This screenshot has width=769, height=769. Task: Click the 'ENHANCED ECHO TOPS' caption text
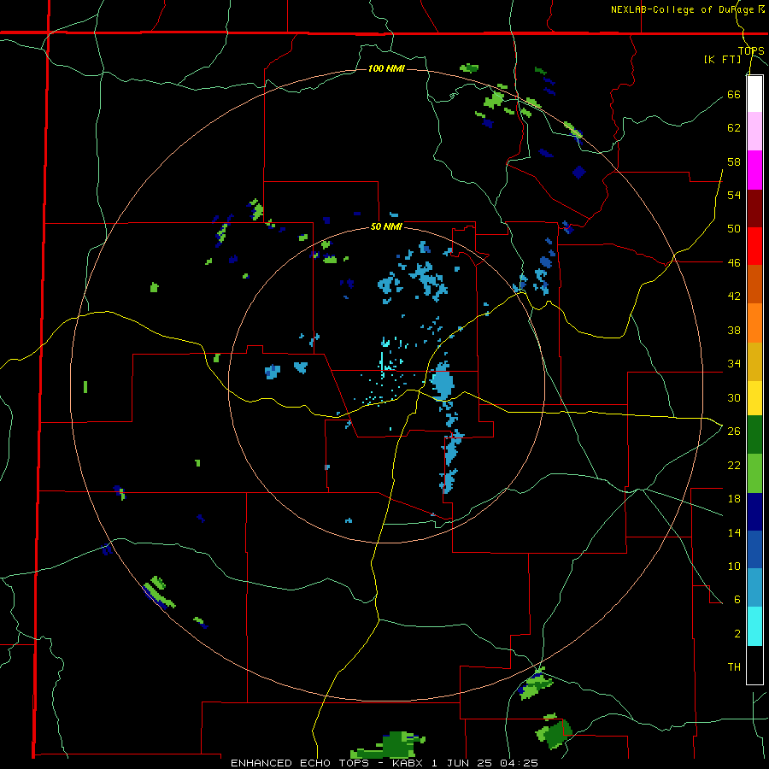point(300,763)
